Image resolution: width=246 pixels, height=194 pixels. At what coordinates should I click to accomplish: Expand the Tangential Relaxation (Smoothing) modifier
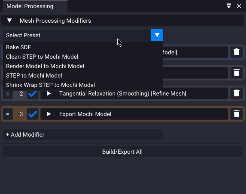(x=49, y=93)
